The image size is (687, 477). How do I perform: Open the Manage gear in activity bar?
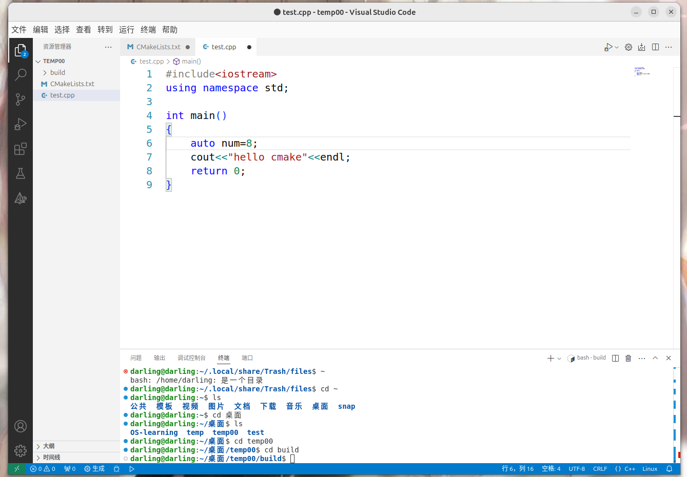(21, 451)
